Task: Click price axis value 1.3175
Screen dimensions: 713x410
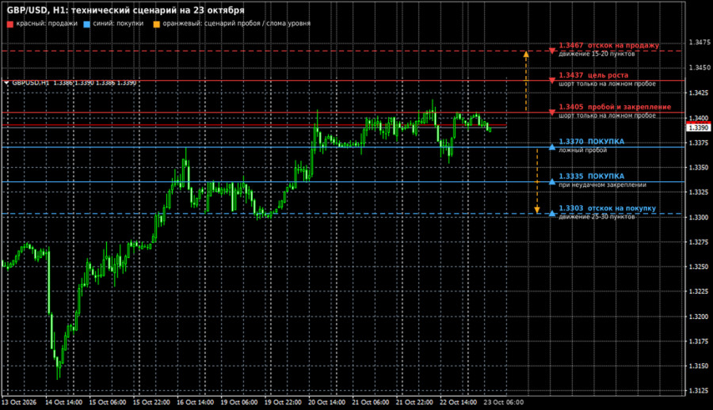Action: [x=700, y=341]
